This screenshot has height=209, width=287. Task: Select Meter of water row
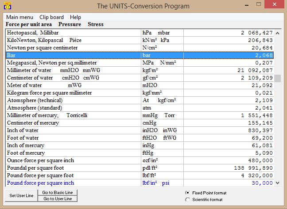(x=140, y=85)
